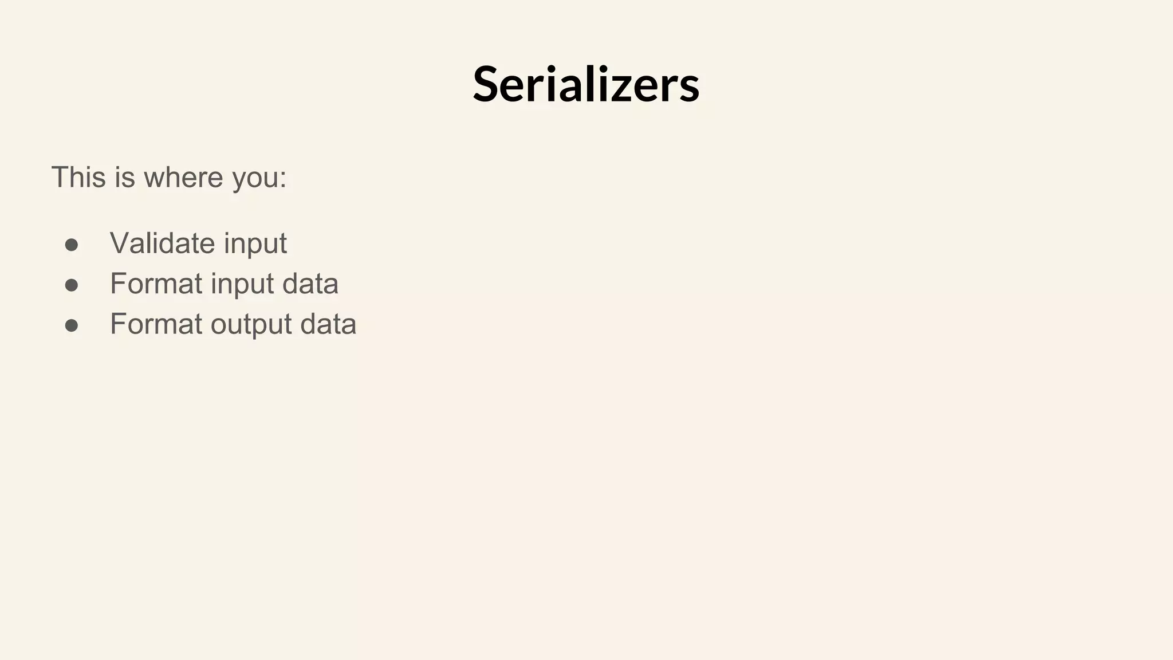Select the "Validate input" bullet text

[198, 243]
